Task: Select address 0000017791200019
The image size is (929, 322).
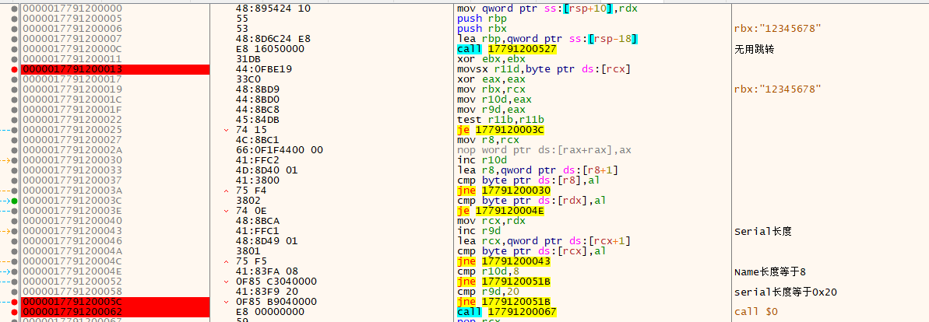Action: click(x=72, y=89)
